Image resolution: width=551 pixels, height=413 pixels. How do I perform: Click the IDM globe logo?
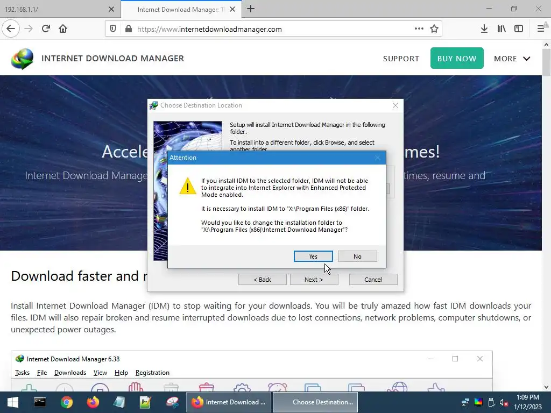tap(22, 59)
